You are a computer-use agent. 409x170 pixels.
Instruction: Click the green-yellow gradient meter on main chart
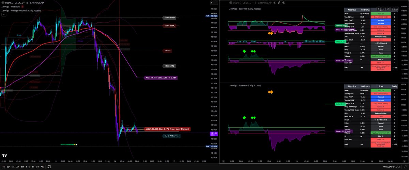(x=69, y=144)
